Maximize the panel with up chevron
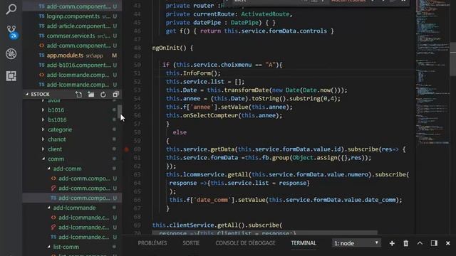The width and height of the screenshot is (456, 256). [420, 243]
